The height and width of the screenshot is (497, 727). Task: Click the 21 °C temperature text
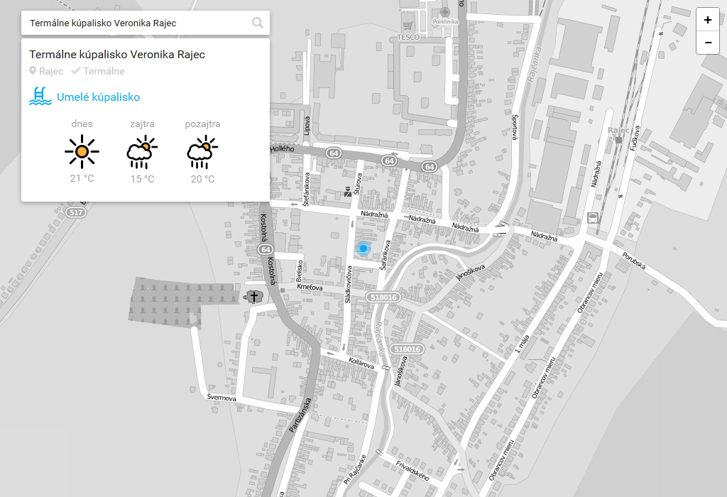pos(82,178)
